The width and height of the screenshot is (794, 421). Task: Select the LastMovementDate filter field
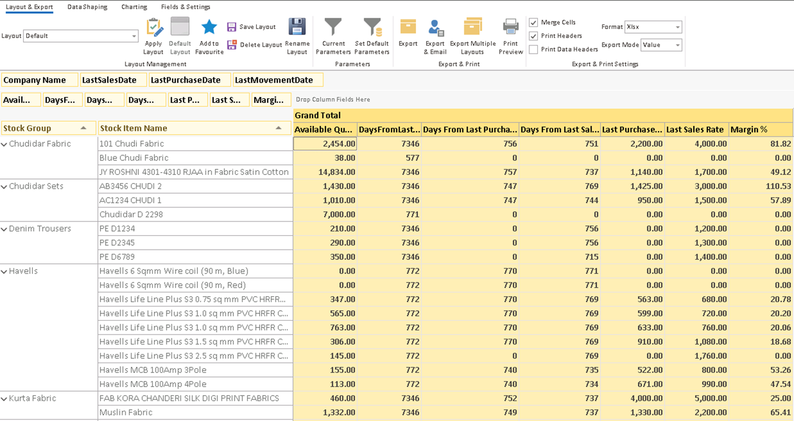(278, 80)
